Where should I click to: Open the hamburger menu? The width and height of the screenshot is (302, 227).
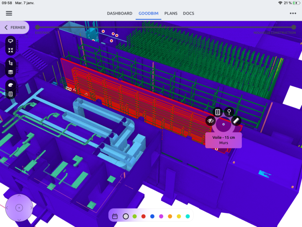coord(9,13)
